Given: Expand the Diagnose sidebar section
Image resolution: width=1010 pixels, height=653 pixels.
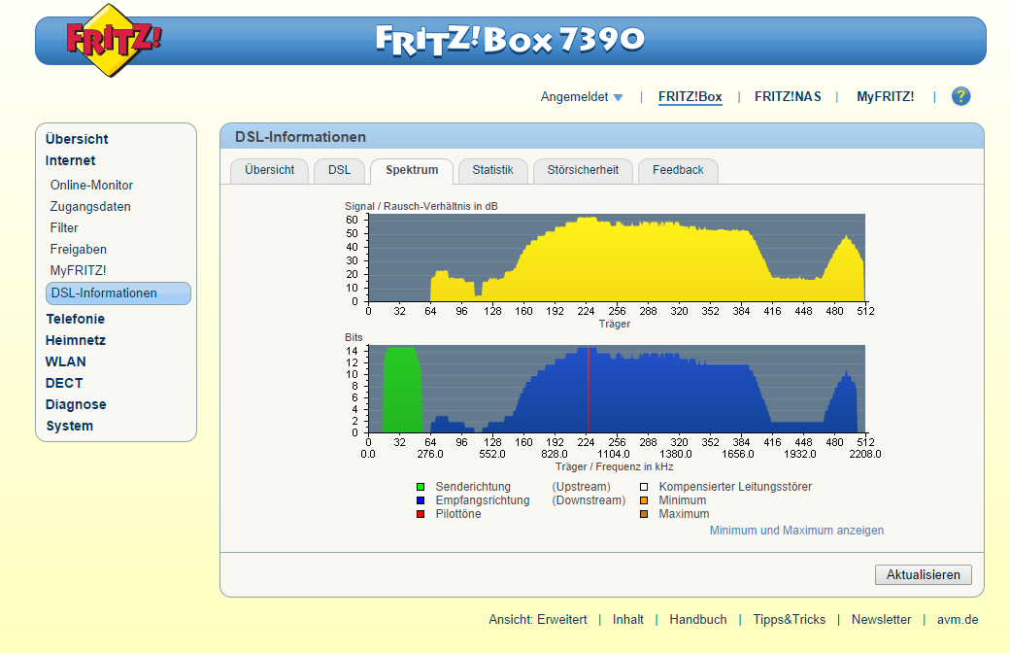Looking at the screenshot, I should tap(76, 404).
